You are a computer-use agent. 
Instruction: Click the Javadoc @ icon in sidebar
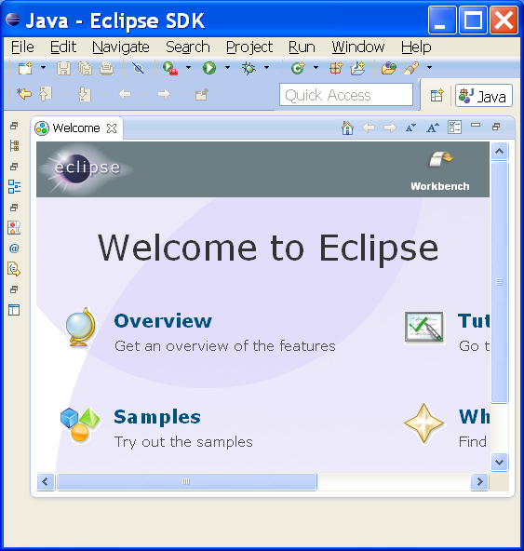point(14,249)
